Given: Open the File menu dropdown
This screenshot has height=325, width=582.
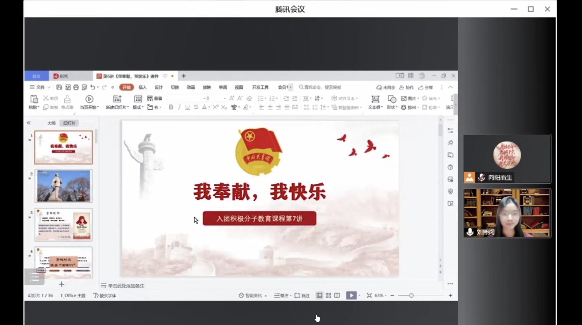Looking at the screenshot, I should tap(40, 87).
